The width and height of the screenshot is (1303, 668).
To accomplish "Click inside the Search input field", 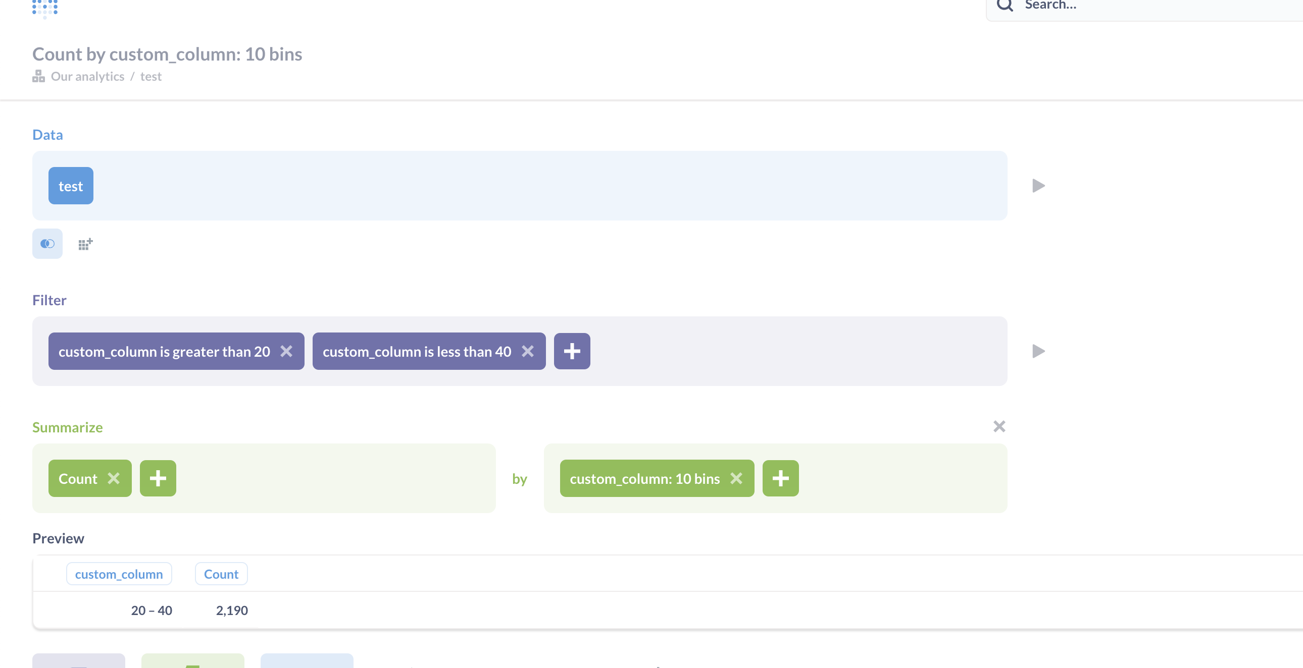I will tap(1113, 5).
